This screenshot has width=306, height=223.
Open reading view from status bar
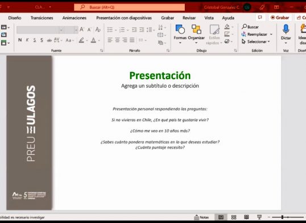(246, 217)
